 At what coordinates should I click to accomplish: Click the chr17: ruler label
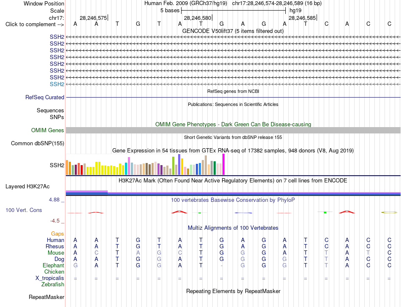(x=56, y=18)
